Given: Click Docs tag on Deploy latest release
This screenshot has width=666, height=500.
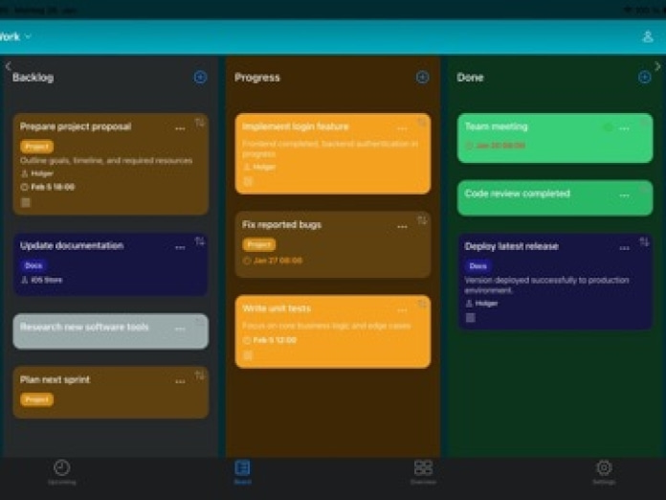Looking at the screenshot, I should point(477,266).
